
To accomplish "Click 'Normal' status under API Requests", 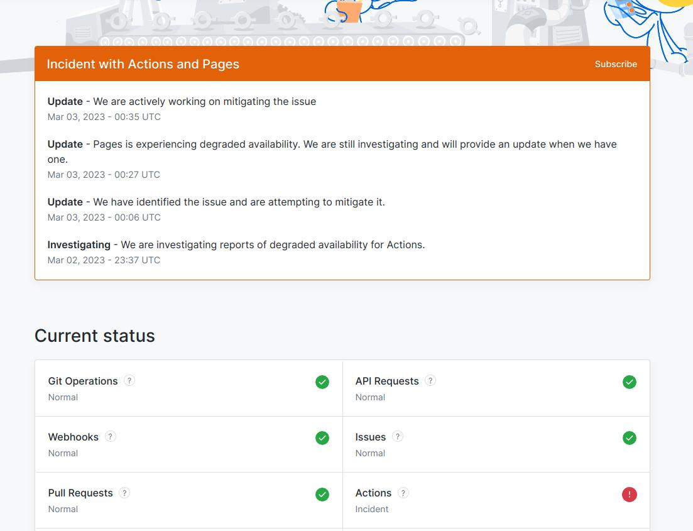I will click(x=370, y=397).
